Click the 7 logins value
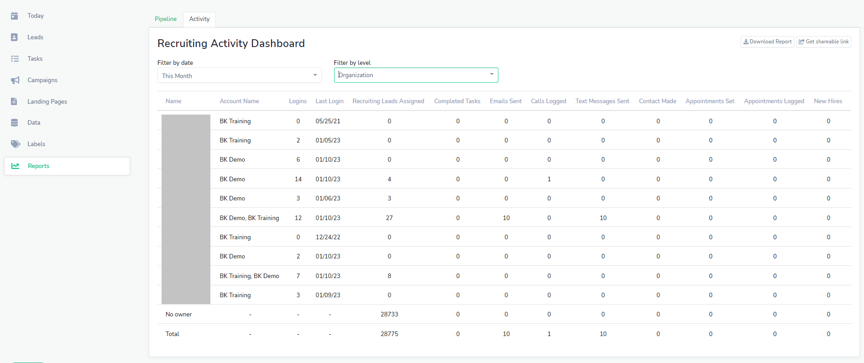The image size is (864, 363). coord(298,276)
